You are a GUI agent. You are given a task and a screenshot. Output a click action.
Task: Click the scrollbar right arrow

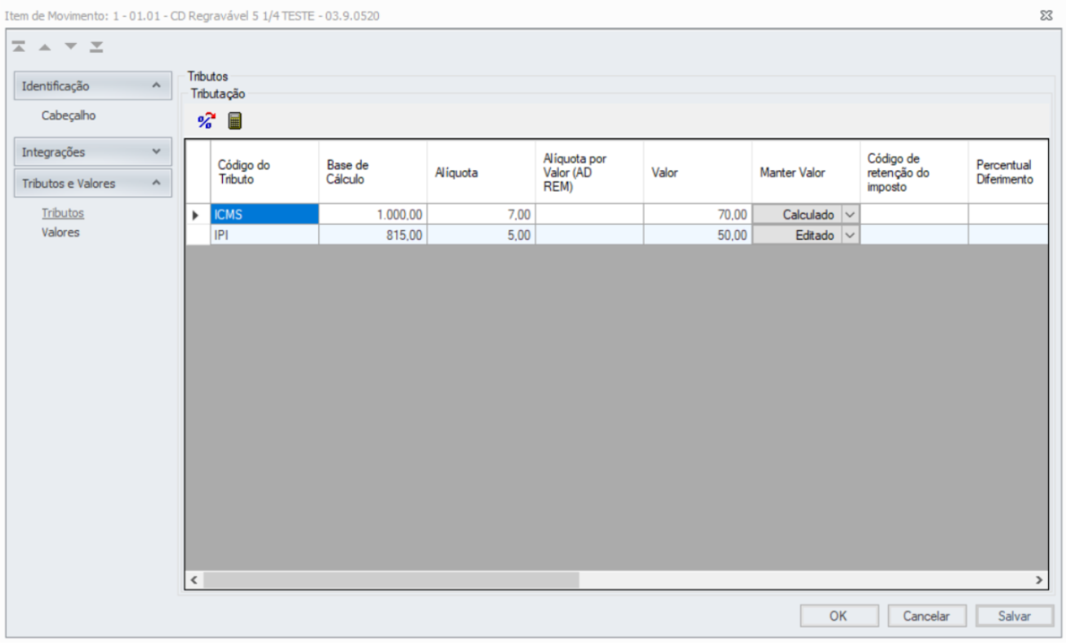[x=1039, y=579]
